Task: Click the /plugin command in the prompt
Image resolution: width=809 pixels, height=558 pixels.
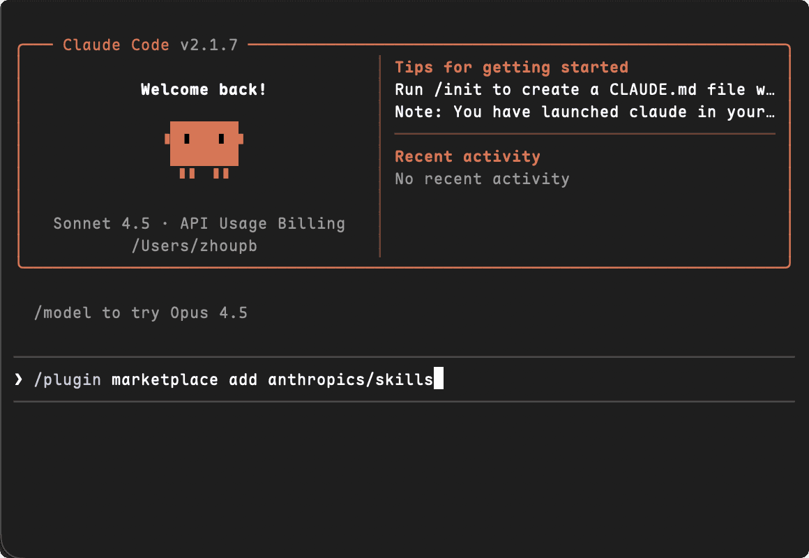Action: [x=67, y=379]
